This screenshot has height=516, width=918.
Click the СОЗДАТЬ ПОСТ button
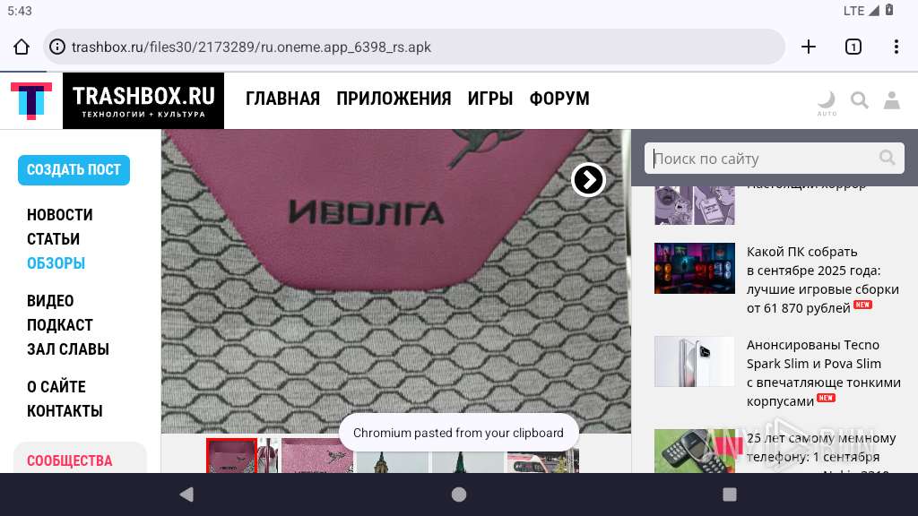pyautogui.click(x=74, y=169)
